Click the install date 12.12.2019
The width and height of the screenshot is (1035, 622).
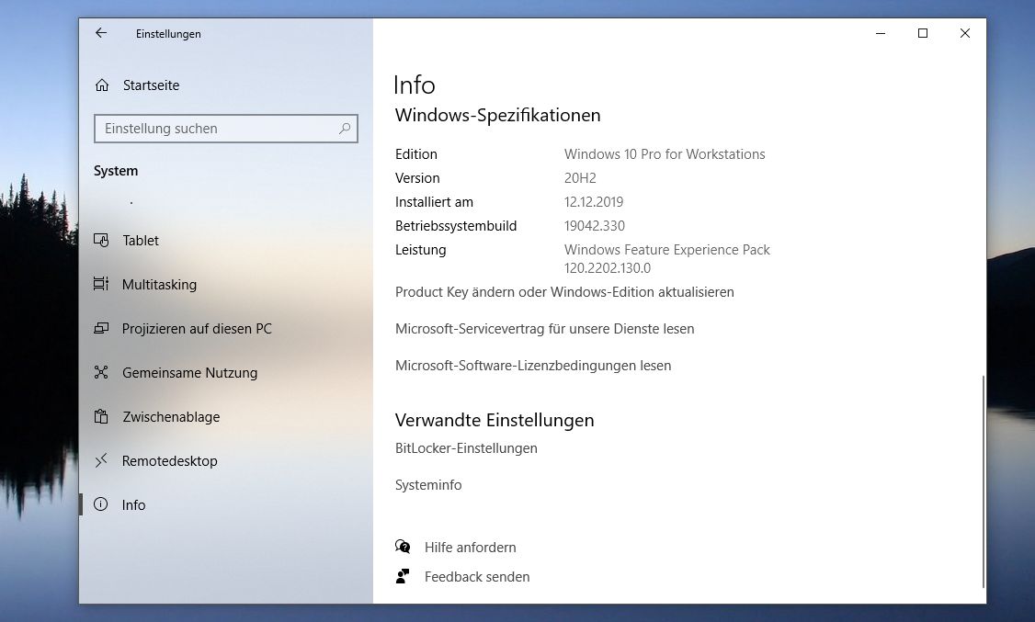[x=594, y=202]
